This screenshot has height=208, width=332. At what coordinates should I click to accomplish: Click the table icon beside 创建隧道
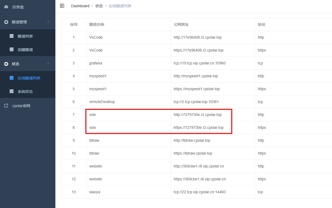12,49
